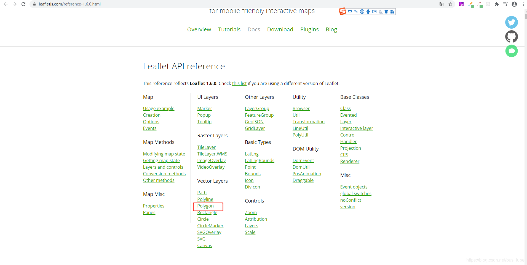Viewport: 527px width, 265px height.
Task: Click the site lock icon in address bar
Action: [x=34, y=4]
